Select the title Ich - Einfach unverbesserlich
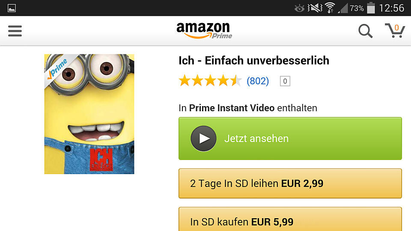Image resolution: width=411 pixels, height=231 pixels. click(x=254, y=60)
